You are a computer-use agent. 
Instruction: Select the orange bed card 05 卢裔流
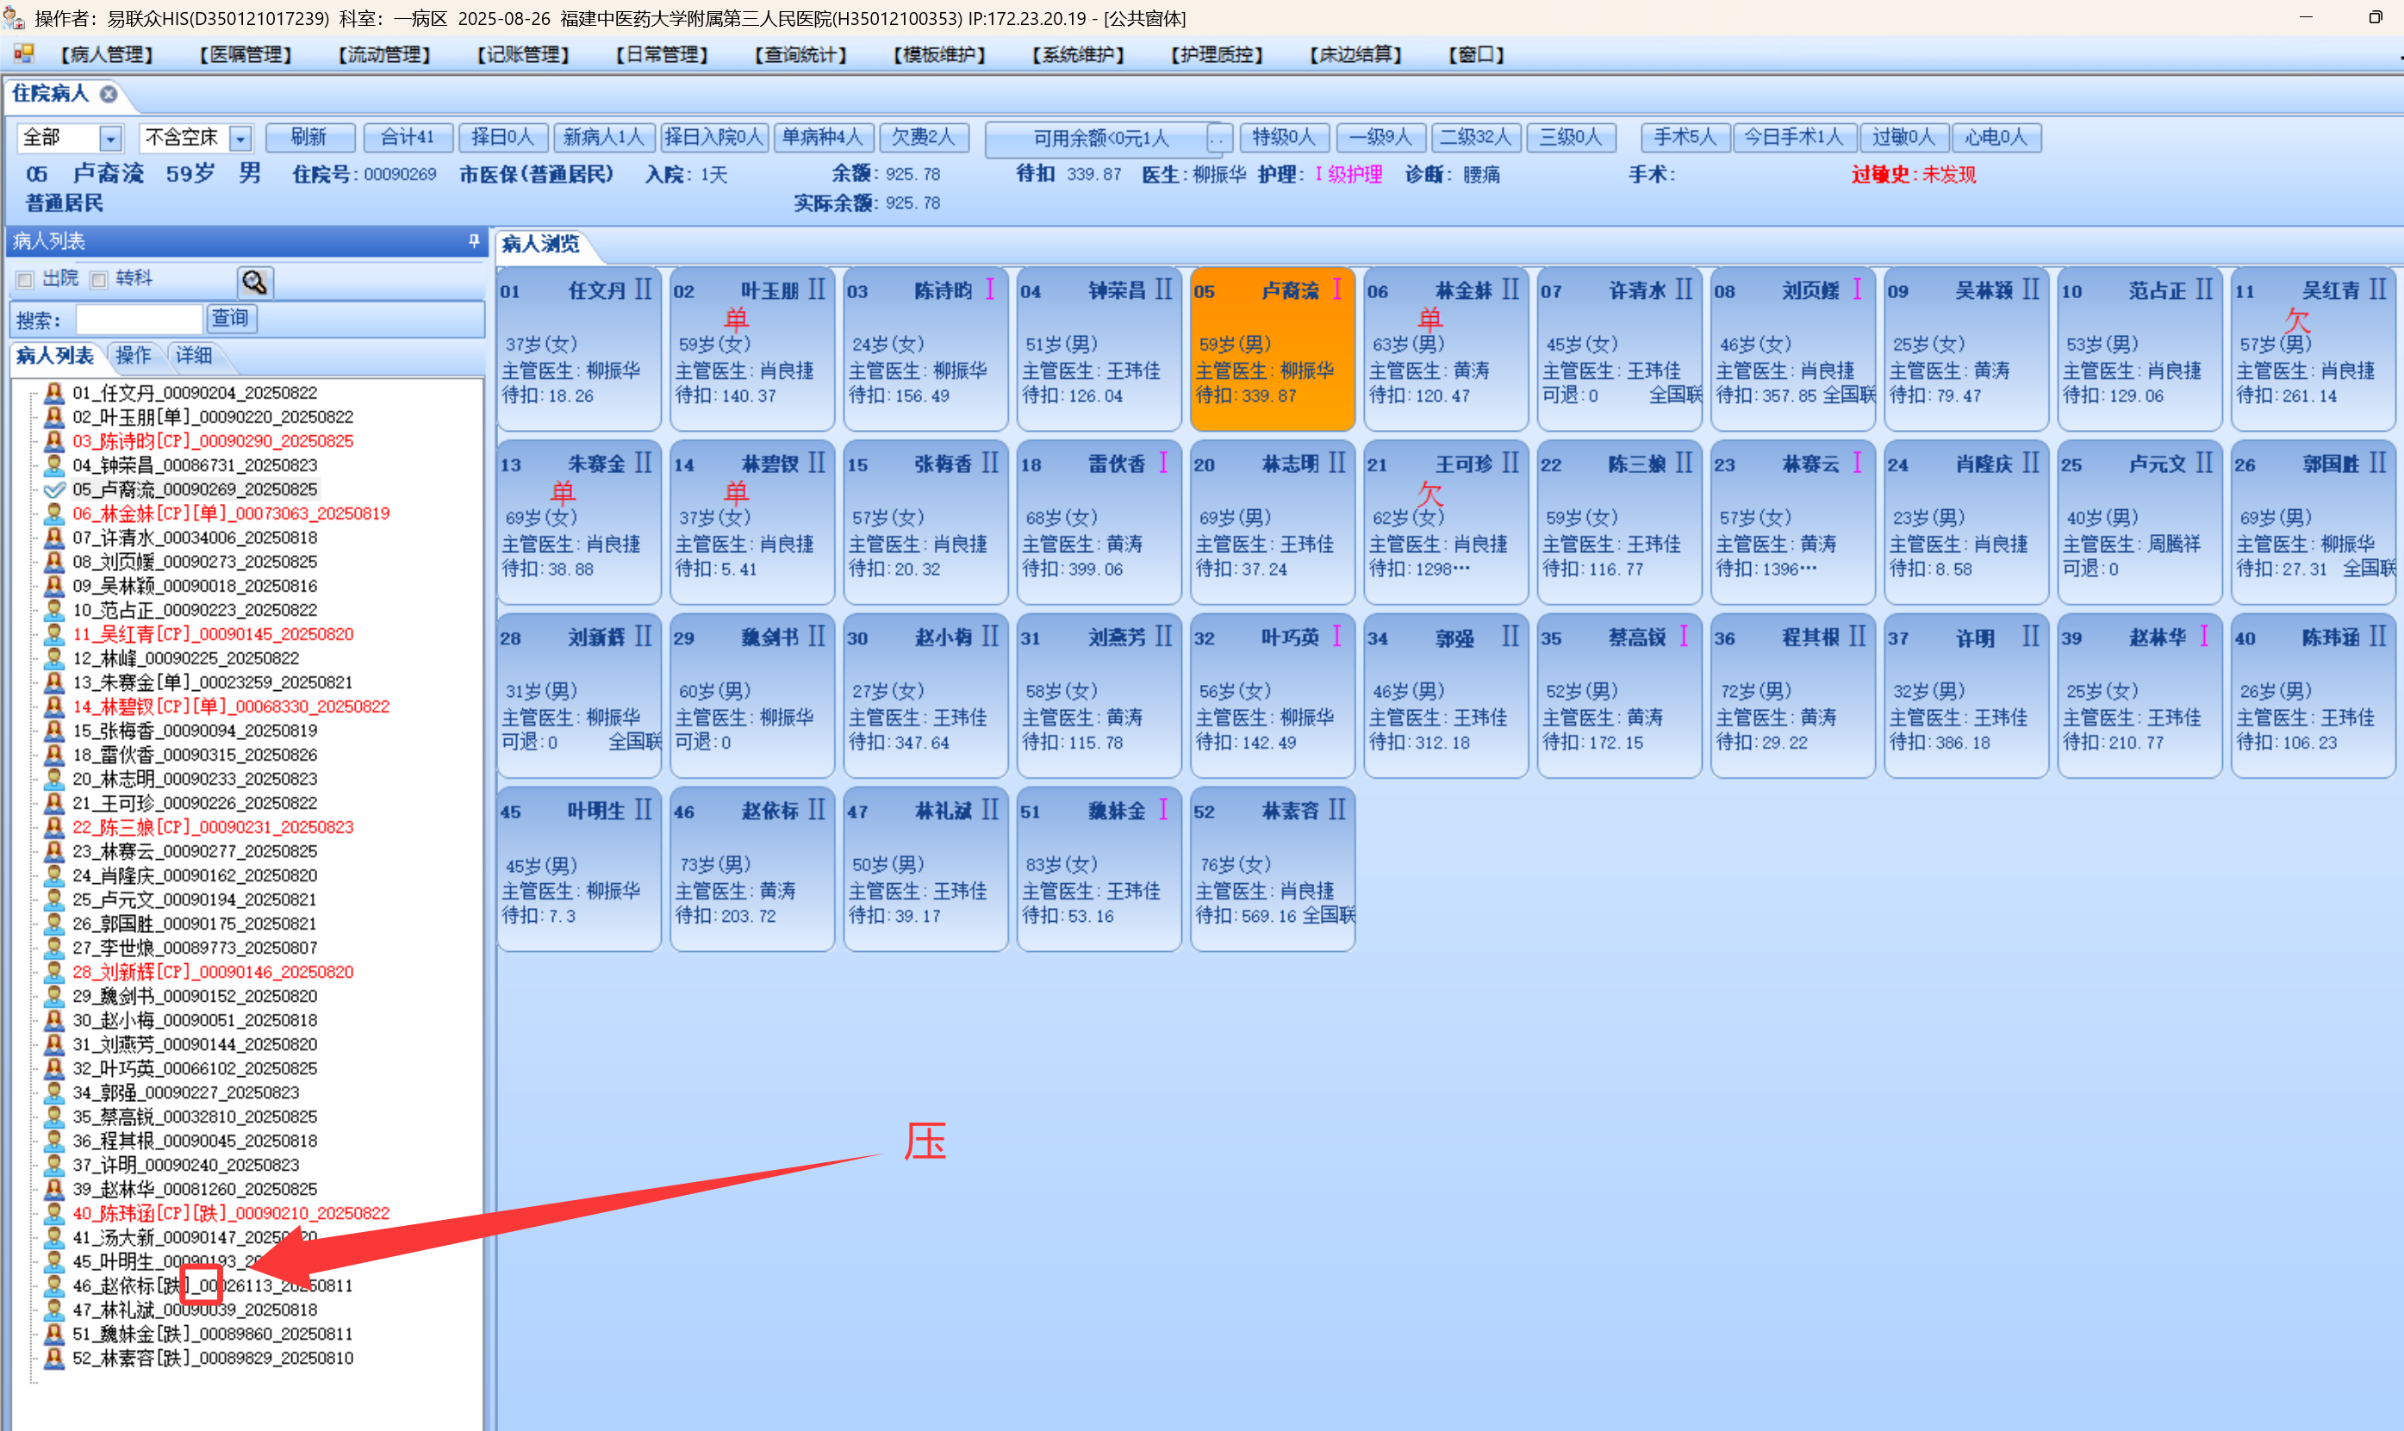point(1272,348)
